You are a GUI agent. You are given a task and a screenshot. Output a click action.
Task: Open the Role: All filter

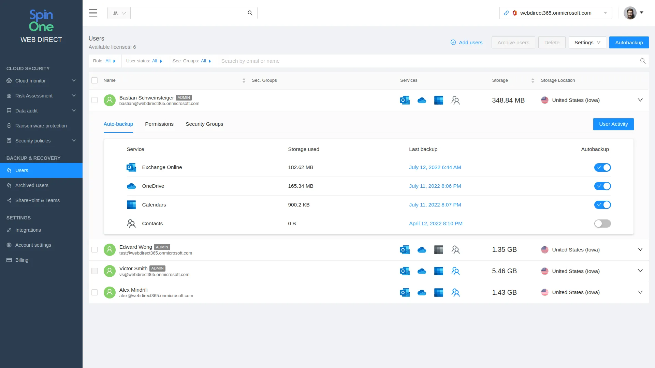click(x=104, y=61)
